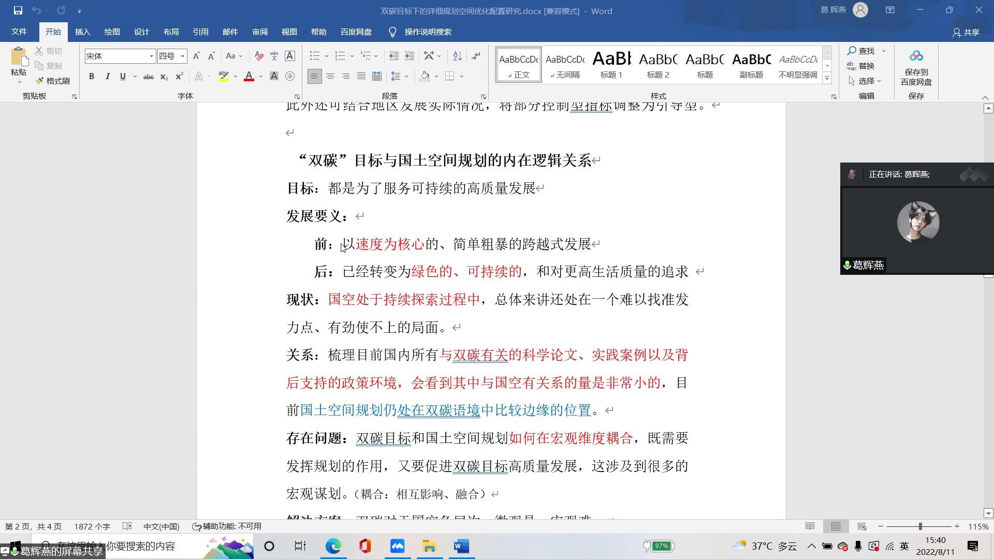Apply the text highlight color

tap(224, 77)
